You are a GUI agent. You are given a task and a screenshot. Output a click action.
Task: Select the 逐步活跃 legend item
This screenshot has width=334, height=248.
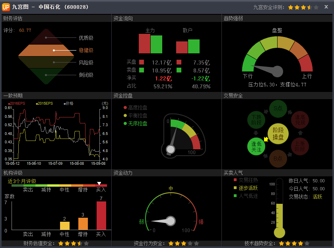[x=246, y=188]
